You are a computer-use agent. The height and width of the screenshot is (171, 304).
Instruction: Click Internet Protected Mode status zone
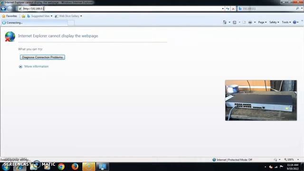232,160
